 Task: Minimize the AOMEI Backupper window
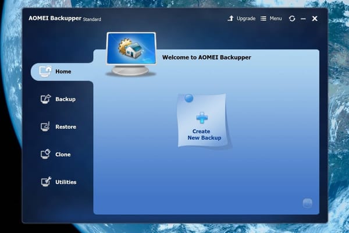(x=303, y=19)
